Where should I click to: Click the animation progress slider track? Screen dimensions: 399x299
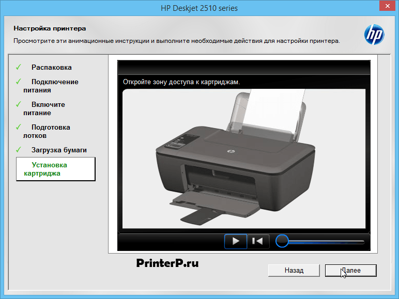[326, 242]
